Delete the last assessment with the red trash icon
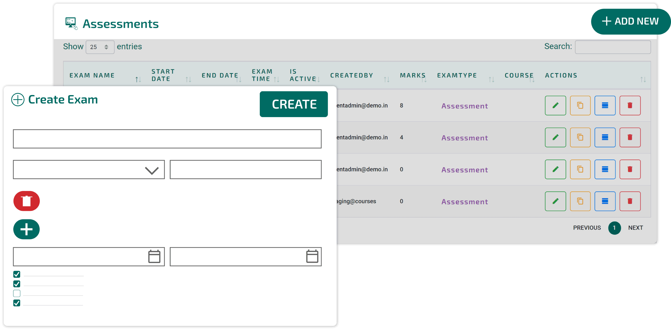Viewport: 671px width, 330px height. point(630,201)
